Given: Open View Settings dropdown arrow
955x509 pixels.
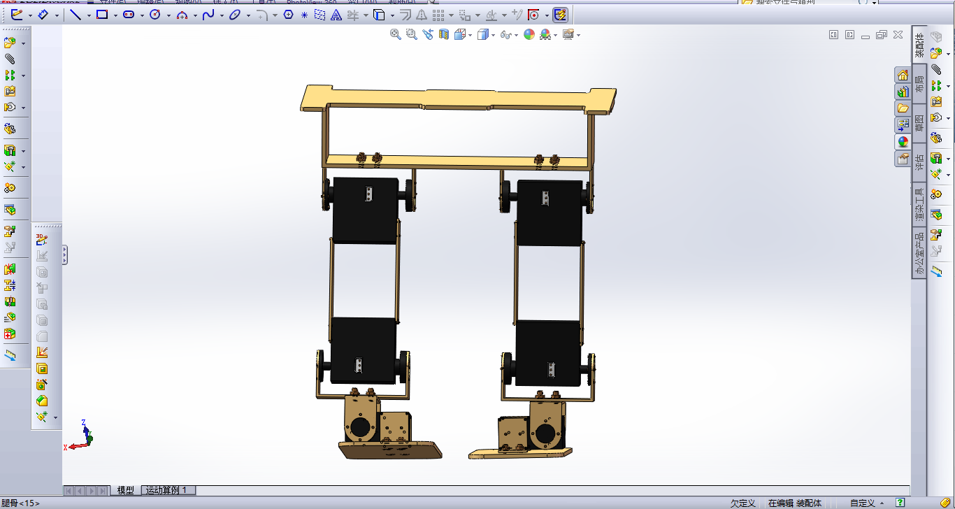Looking at the screenshot, I should click(578, 35).
